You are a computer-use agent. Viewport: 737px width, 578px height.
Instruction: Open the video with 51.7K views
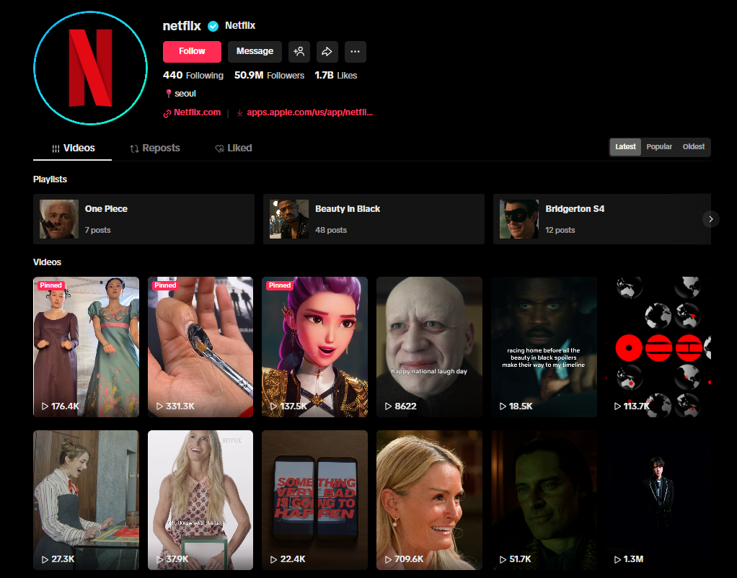[544, 500]
